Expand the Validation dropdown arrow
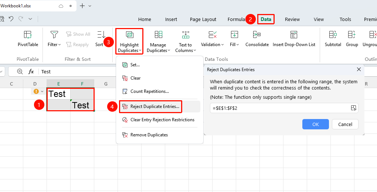This screenshot has width=377, height=192. click(223, 45)
